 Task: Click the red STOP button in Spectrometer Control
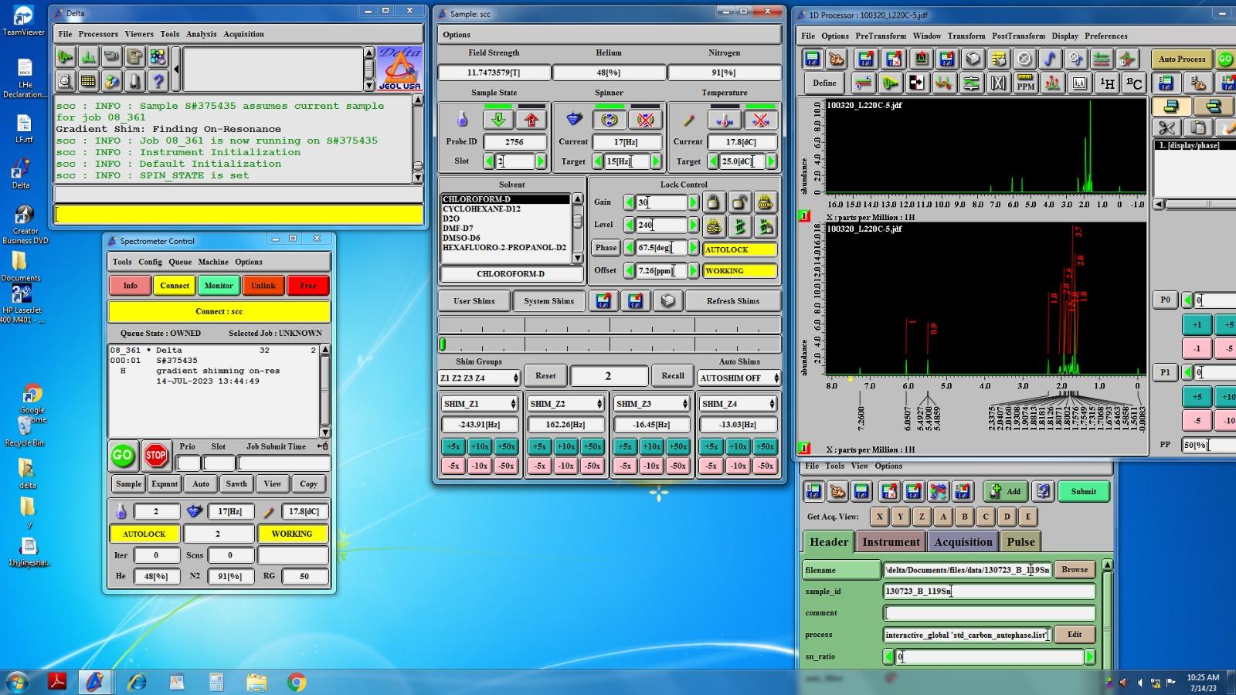click(156, 456)
